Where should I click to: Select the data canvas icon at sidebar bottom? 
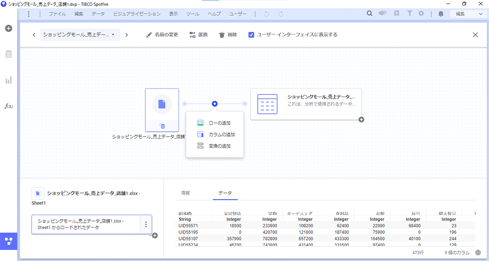pos(9,241)
